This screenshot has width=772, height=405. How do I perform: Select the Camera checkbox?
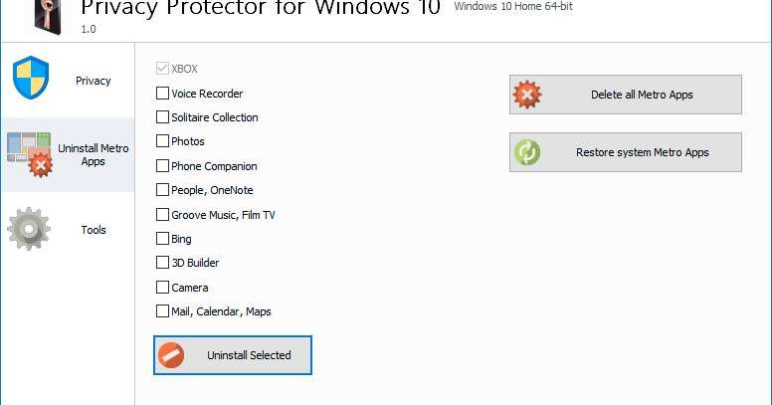pos(162,287)
